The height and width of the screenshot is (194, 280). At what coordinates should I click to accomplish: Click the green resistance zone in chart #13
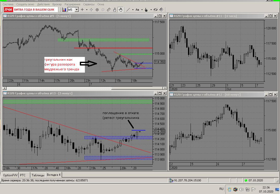coord(78,102)
